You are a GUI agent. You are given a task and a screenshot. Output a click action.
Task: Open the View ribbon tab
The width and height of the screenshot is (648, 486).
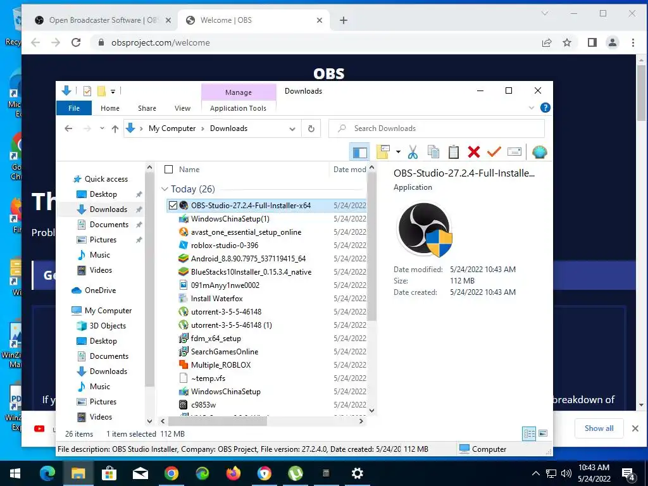[182, 108]
